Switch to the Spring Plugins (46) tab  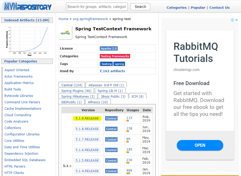(76, 91)
